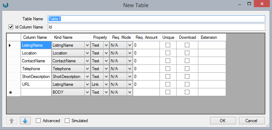Check Unique for URL row

click(x=168, y=84)
